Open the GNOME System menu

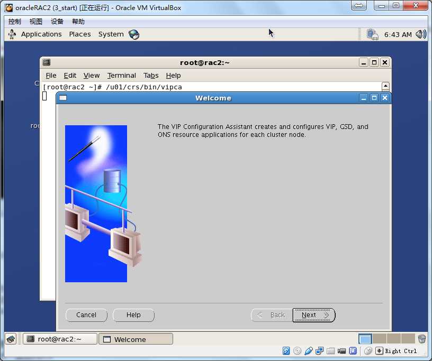111,34
